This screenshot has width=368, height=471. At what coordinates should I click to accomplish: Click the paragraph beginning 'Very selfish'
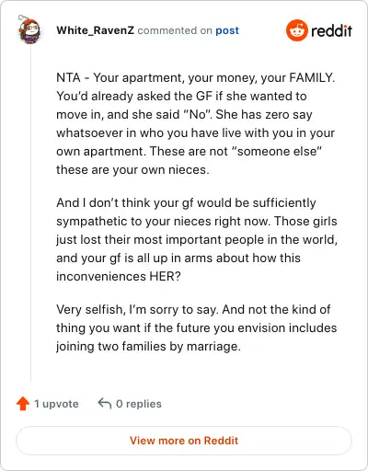point(196,327)
